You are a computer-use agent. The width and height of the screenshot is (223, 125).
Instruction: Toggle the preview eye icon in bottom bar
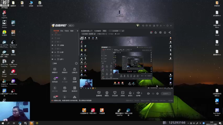coord(153,94)
